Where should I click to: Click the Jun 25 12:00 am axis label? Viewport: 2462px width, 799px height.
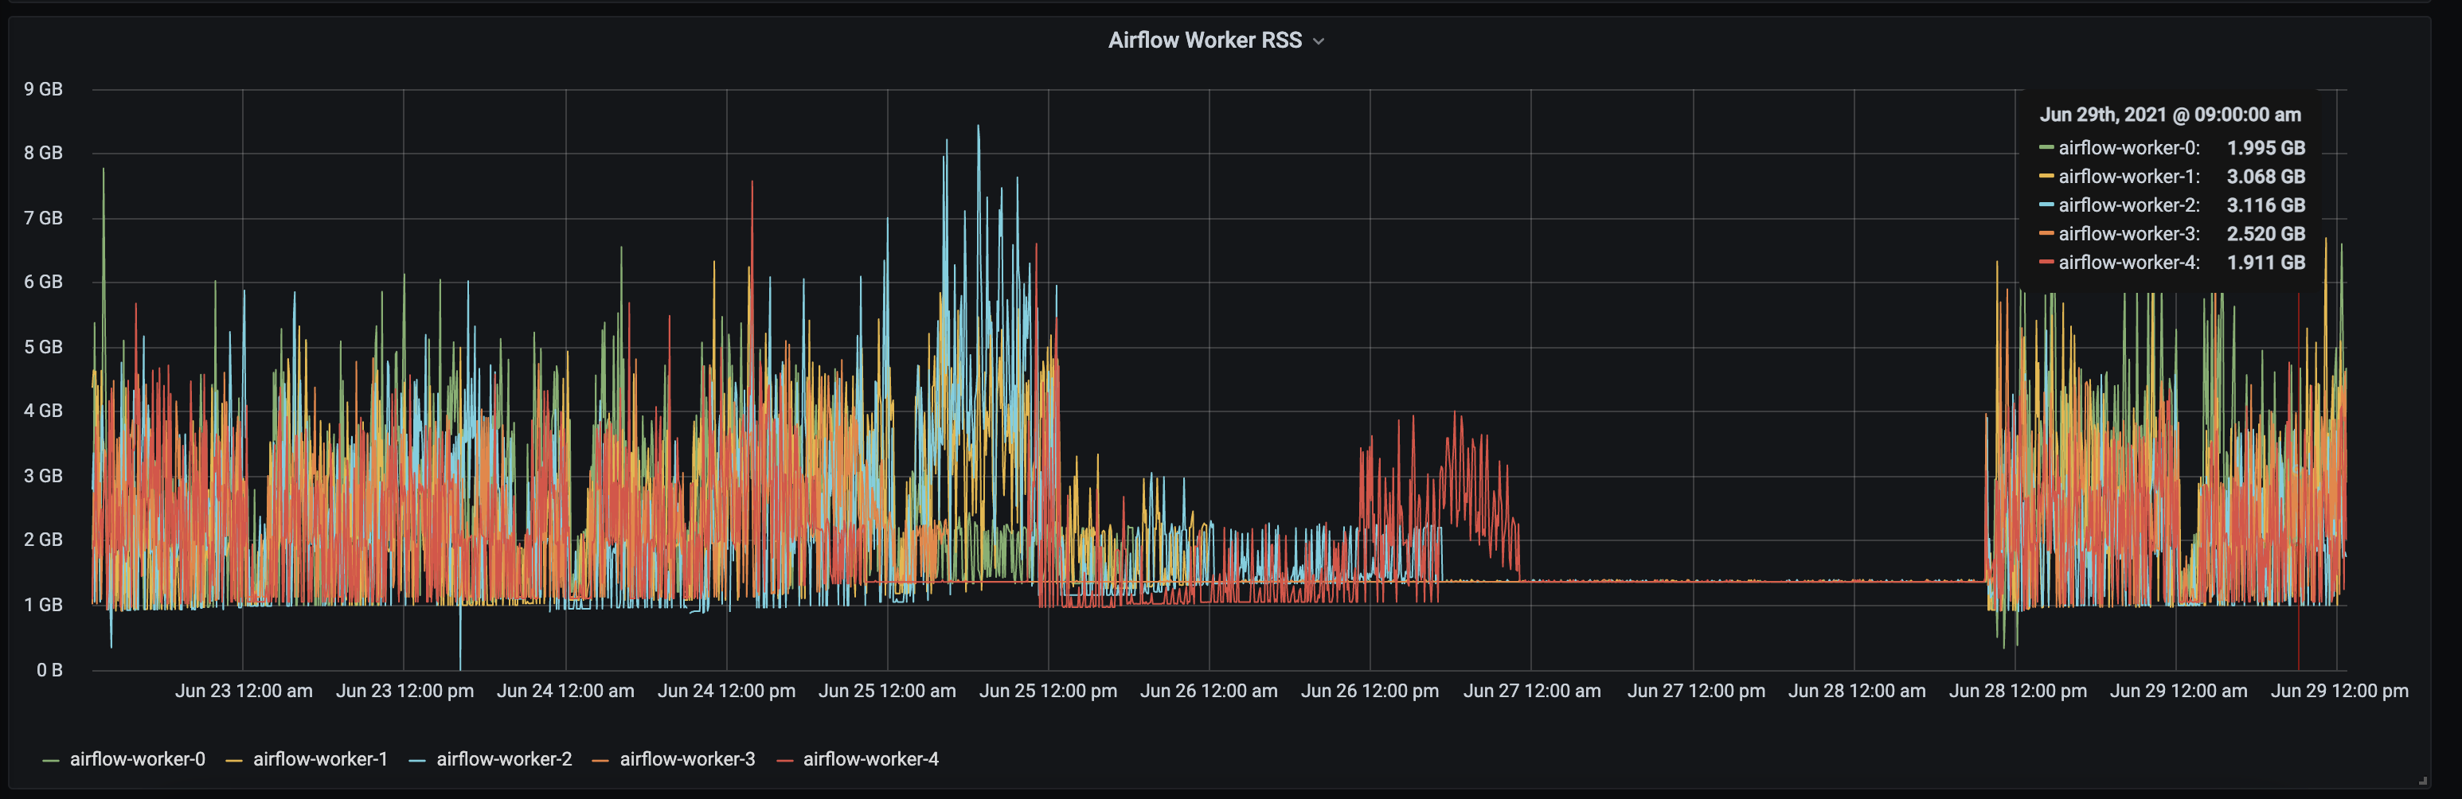click(x=887, y=691)
